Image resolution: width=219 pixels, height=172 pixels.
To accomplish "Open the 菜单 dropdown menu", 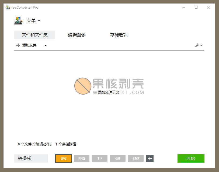I will (33, 21).
